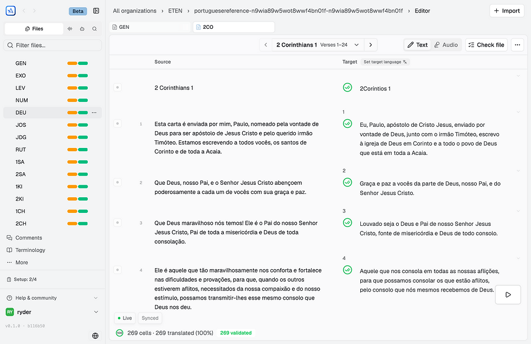The height and width of the screenshot is (344, 531).
Task: Open the JDG file
Action: tap(53, 137)
